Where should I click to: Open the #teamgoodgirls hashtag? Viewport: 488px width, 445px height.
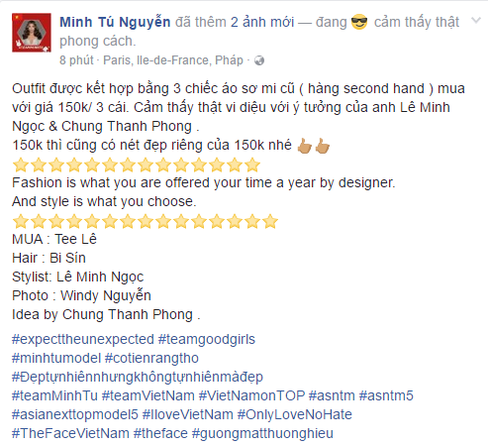(207, 339)
